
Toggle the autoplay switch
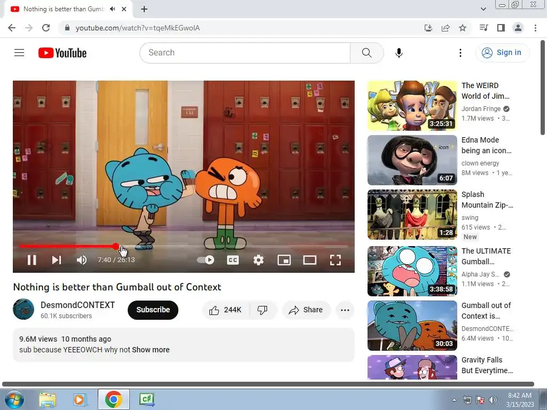point(206,260)
